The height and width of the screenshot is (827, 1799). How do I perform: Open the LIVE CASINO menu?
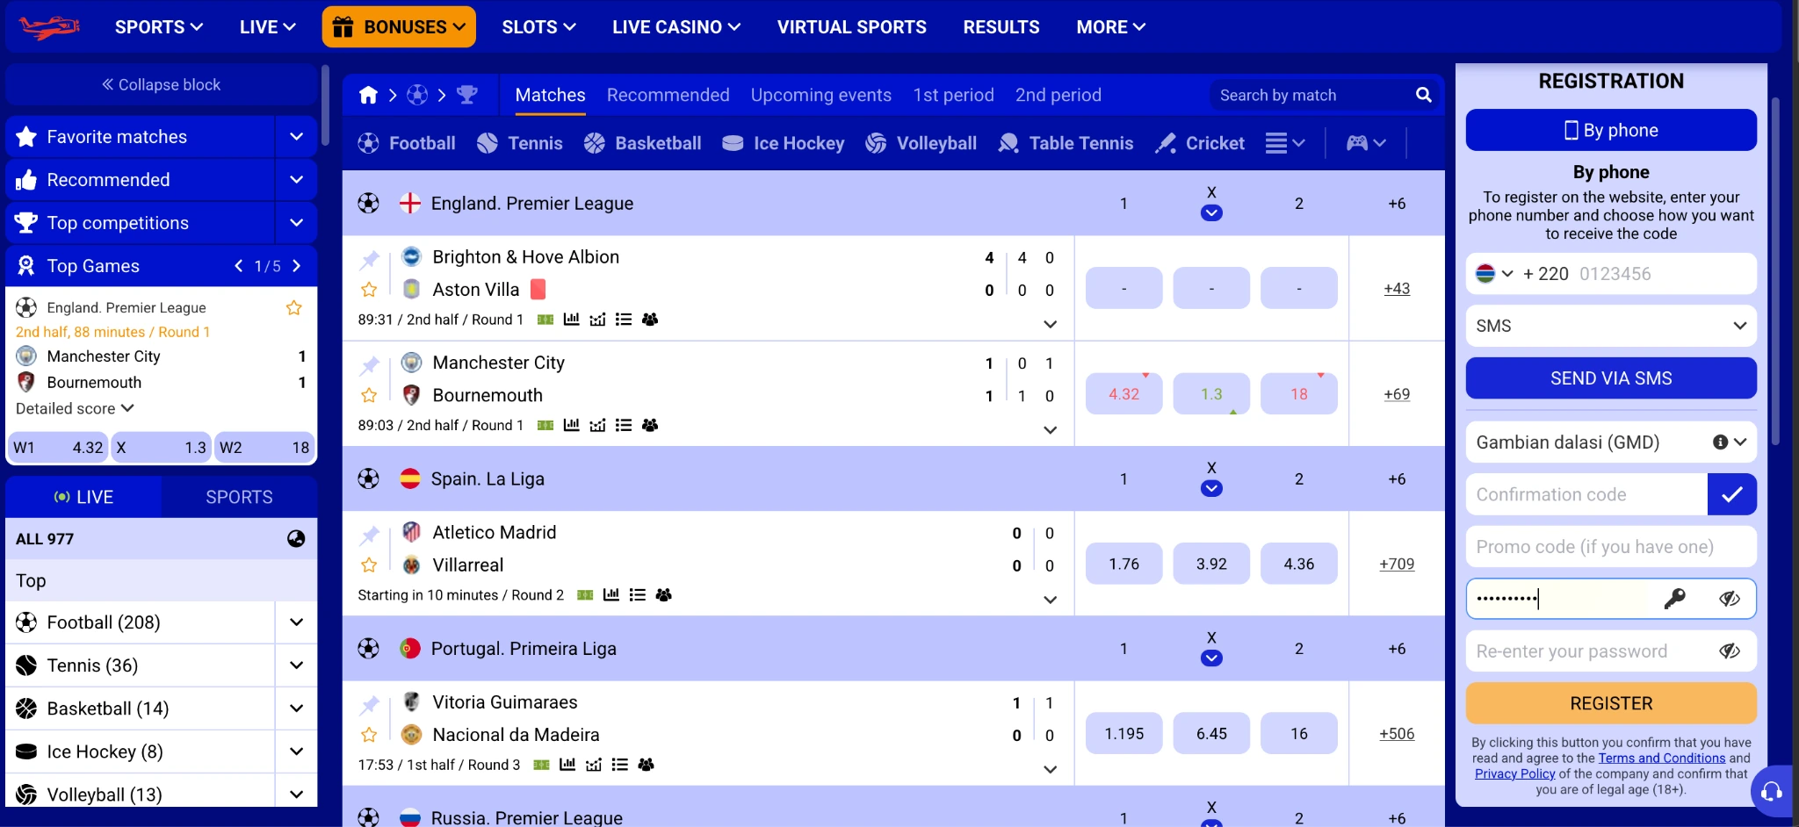coord(676,27)
